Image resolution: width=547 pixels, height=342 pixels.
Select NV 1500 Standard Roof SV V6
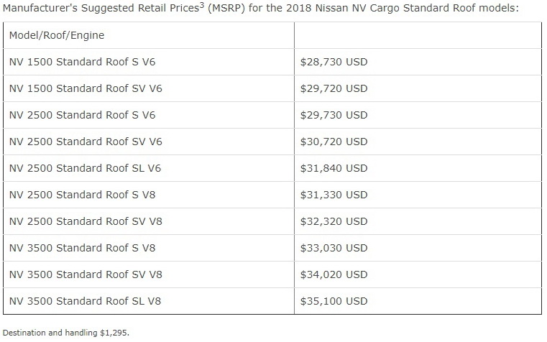pyautogui.click(x=86, y=88)
